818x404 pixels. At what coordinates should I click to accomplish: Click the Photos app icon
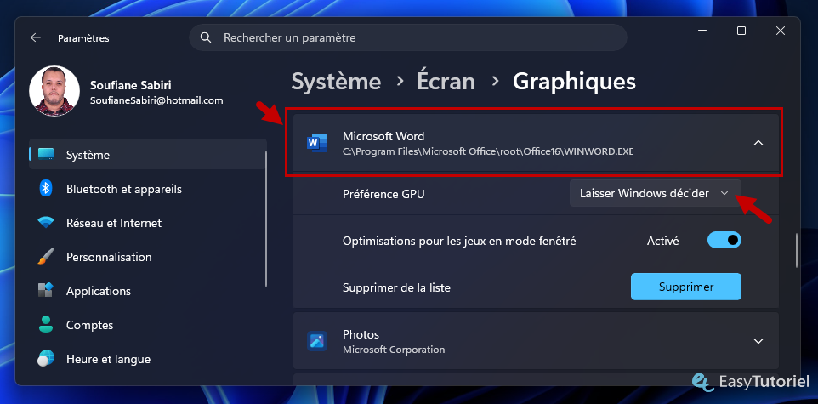point(317,341)
